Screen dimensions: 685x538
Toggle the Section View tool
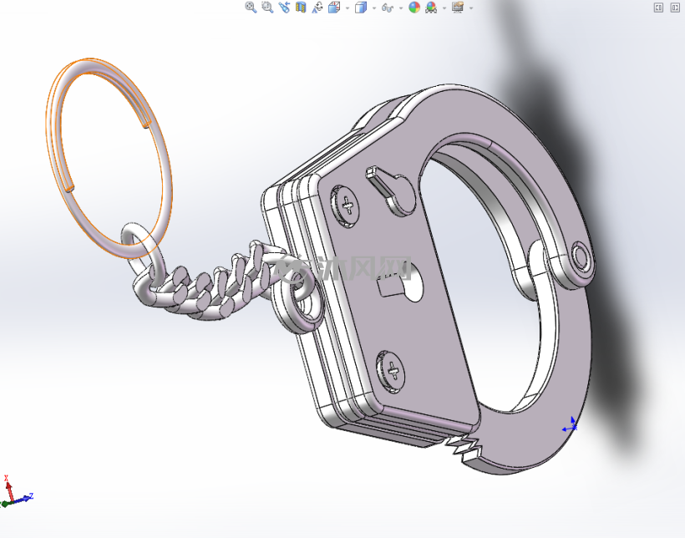click(x=301, y=7)
